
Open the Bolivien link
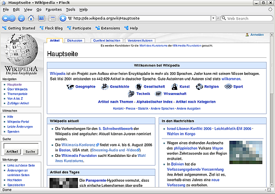[177, 164]
